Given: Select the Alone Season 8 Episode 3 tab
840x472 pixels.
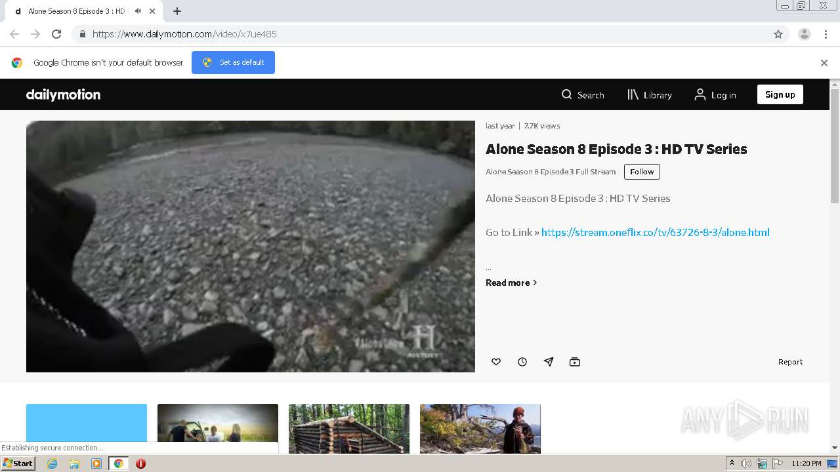Looking at the screenshot, I should point(84,11).
